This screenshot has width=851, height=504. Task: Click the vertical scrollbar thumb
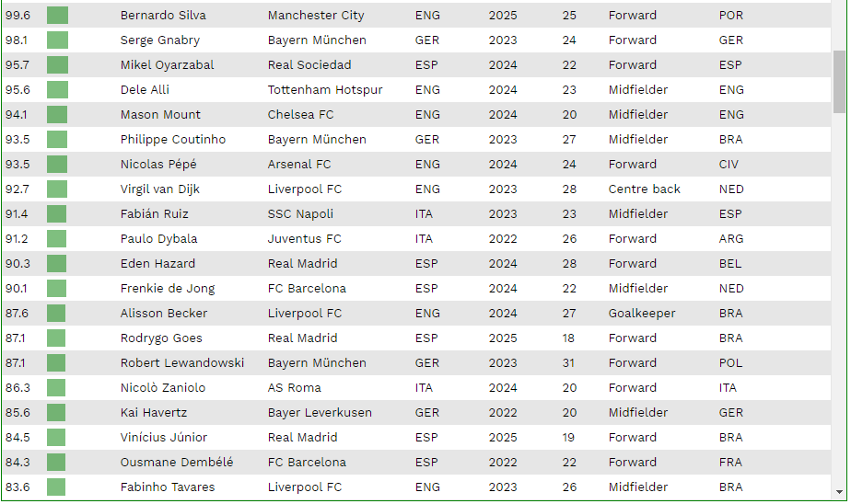(x=840, y=82)
